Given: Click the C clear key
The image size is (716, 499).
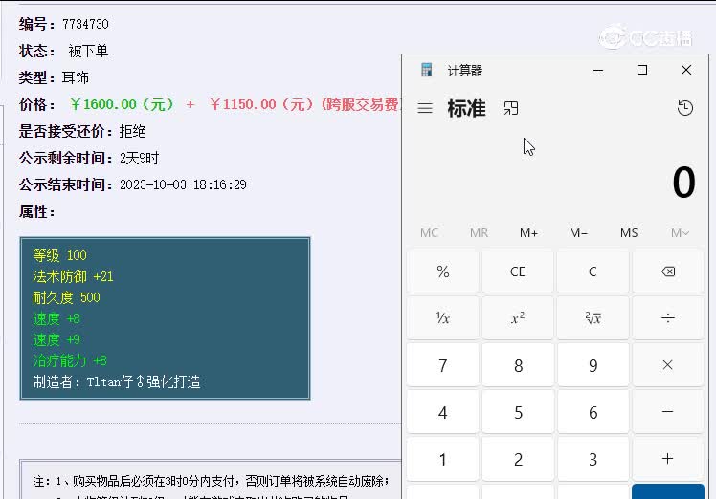Looking at the screenshot, I should tap(593, 271).
